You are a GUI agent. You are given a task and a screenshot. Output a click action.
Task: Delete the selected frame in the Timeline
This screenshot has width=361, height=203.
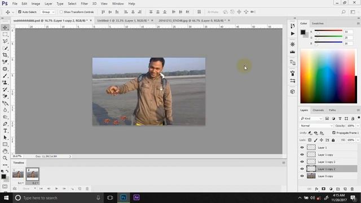[x=87, y=189]
